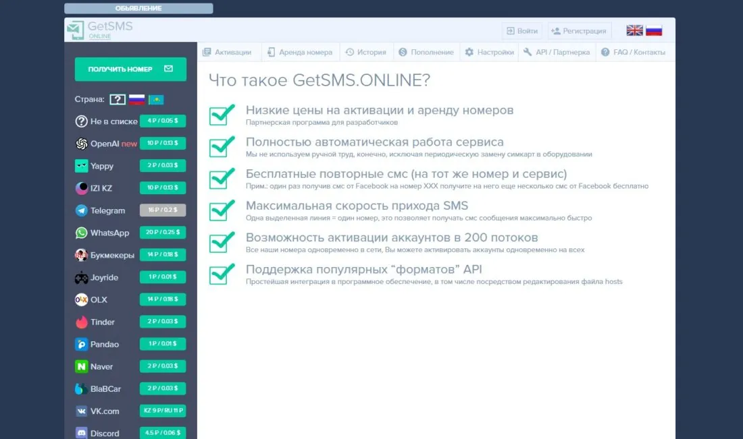Open the Регистрация page
This screenshot has height=439, width=743.
(579, 30)
